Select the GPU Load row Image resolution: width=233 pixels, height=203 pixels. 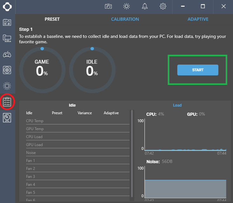coord(78,145)
